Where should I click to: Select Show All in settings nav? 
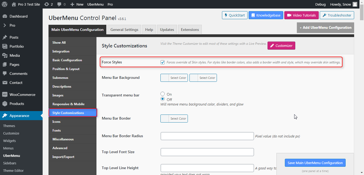coord(72,43)
